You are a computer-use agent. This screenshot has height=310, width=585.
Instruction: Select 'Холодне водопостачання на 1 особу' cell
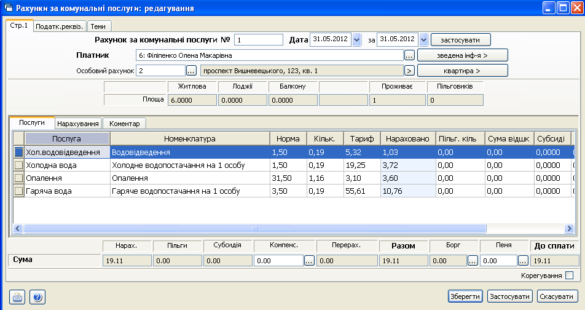[x=190, y=165]
